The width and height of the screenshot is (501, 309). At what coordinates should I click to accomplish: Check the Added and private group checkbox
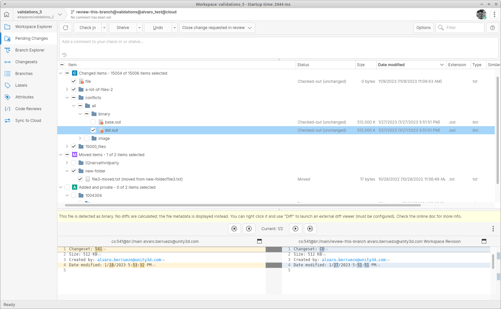[x=67, y=187]
